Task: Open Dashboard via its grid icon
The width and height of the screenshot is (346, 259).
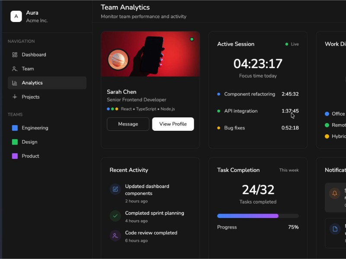Action: coord(15,55)
